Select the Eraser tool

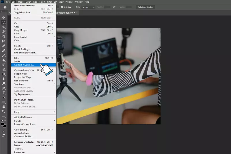point(3,69)
